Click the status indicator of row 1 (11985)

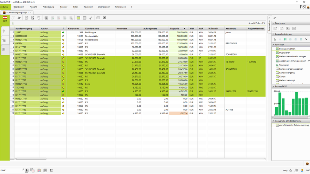pos(63,32)
